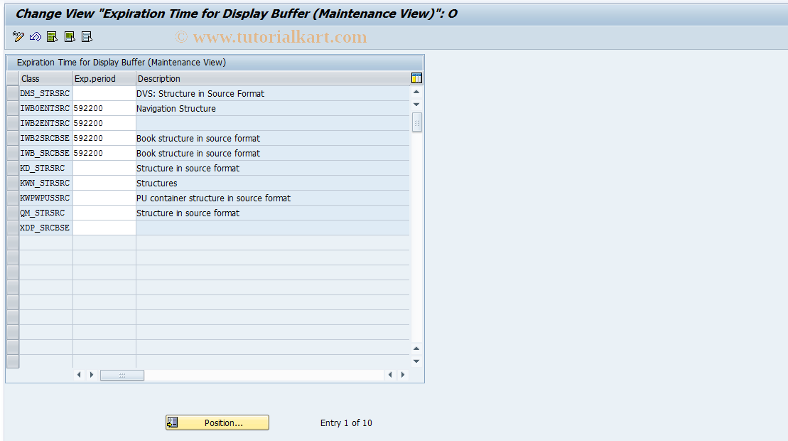Click Exp.period field for QM_STRSRC
Screen dimensions: 788x441
tap(104, 213)
